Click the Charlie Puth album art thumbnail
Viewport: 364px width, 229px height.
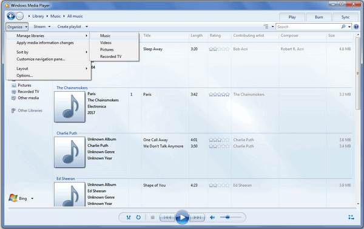coord(70,152)
